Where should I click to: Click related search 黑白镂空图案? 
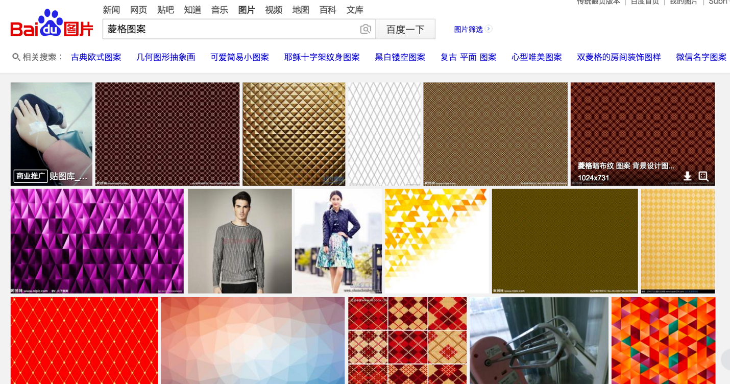point(400,57)
